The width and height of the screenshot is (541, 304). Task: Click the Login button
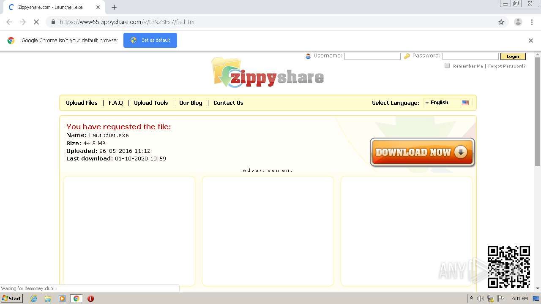tap(513, 56)
